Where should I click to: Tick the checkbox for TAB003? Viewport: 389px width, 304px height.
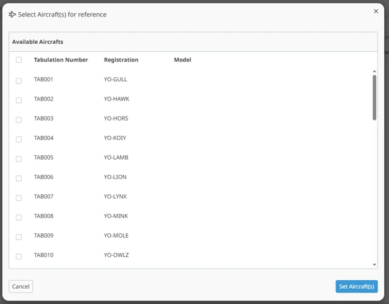19,119
